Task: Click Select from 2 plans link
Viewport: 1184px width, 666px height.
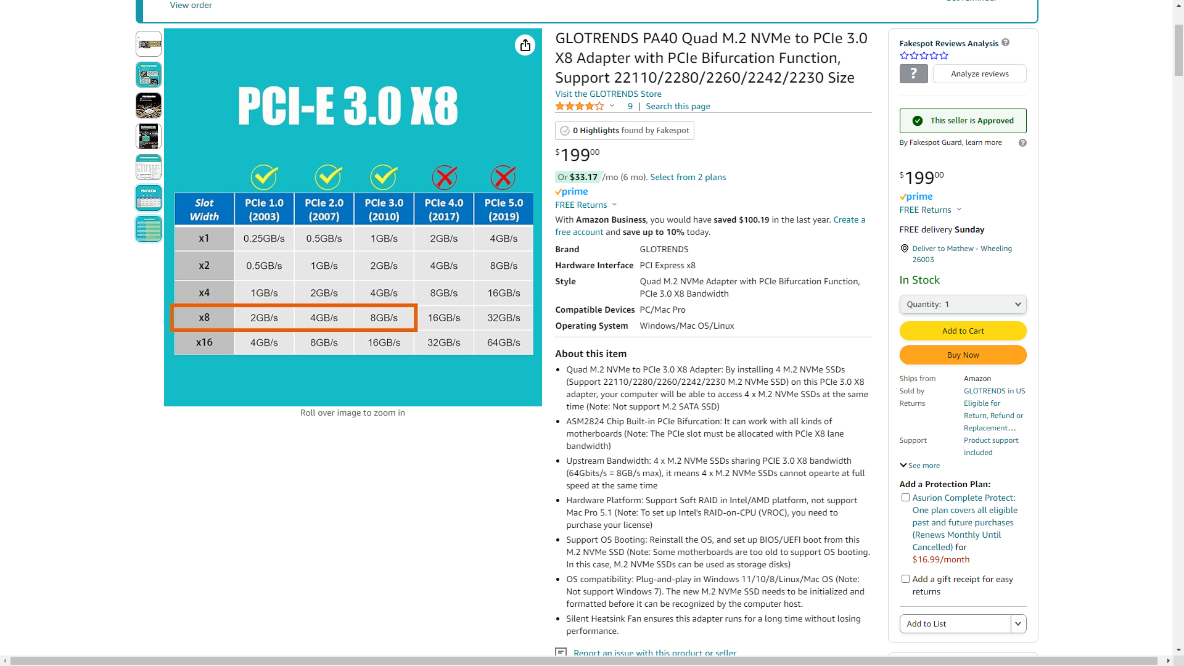Action: click(x=688, y=177)
